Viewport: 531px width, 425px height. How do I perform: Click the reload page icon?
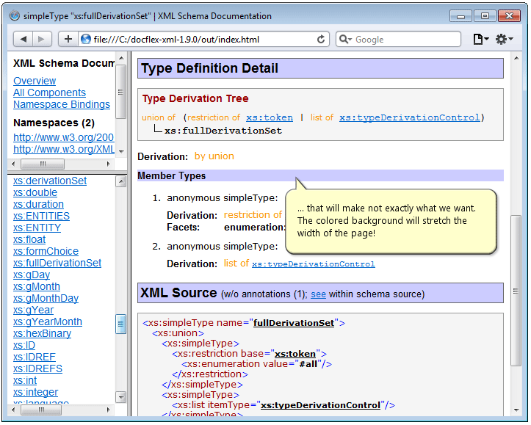[x=321, y=40]
